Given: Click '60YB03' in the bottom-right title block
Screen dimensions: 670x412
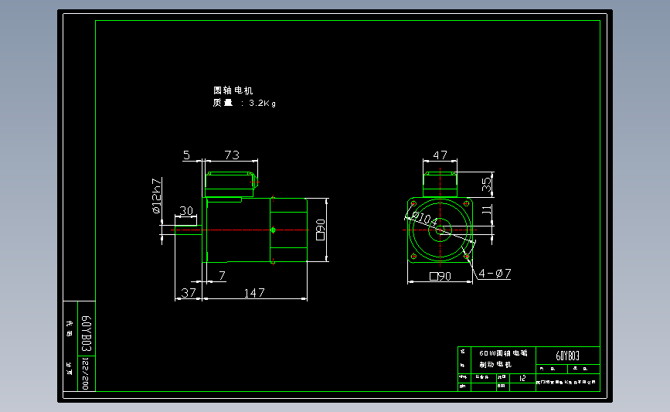Looking at the screenshot, I should 567,356.
